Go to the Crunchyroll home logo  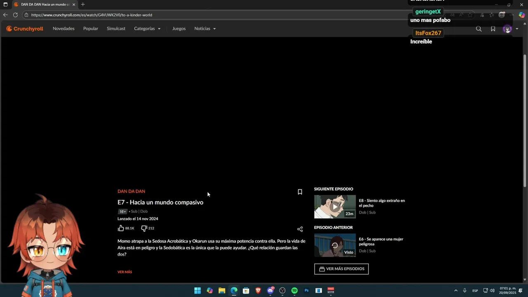(x=25, y=29)
